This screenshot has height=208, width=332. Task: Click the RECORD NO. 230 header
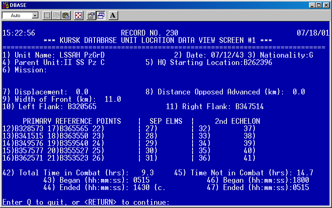150,33
